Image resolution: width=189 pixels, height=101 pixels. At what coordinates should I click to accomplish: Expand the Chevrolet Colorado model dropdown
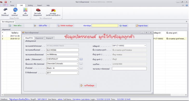[77, 64]
